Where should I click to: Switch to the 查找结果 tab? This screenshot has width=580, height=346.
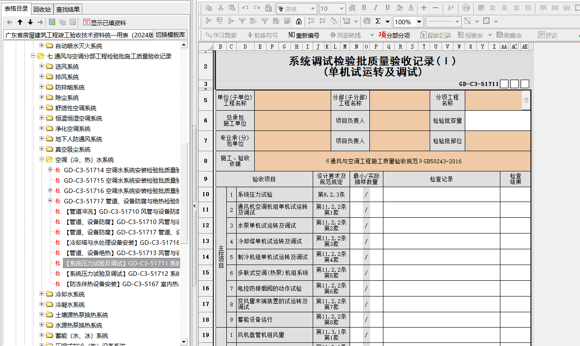click(68, 9)
